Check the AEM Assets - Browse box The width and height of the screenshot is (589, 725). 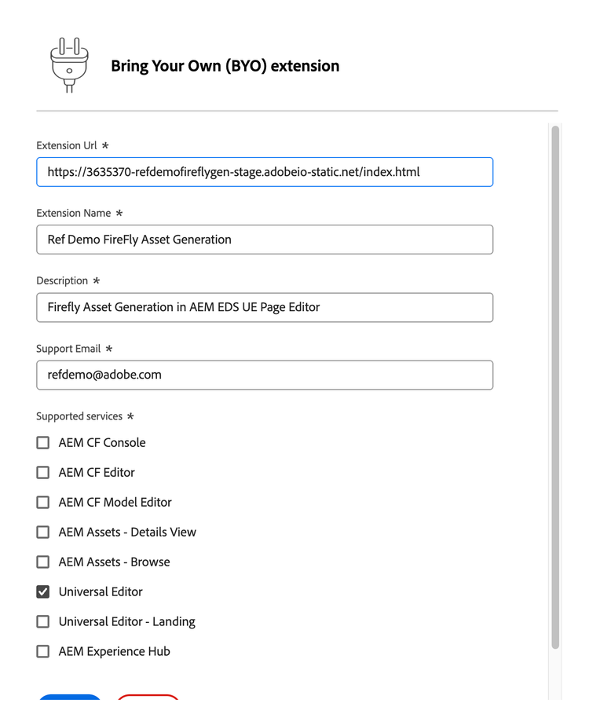click(43, 562)
